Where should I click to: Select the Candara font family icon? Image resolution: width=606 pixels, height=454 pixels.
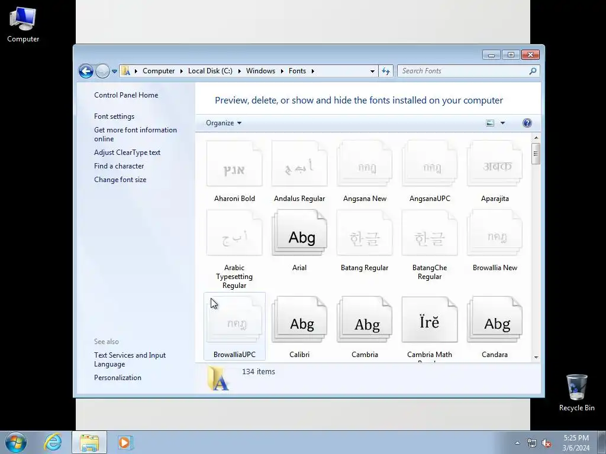coord(495,320)
